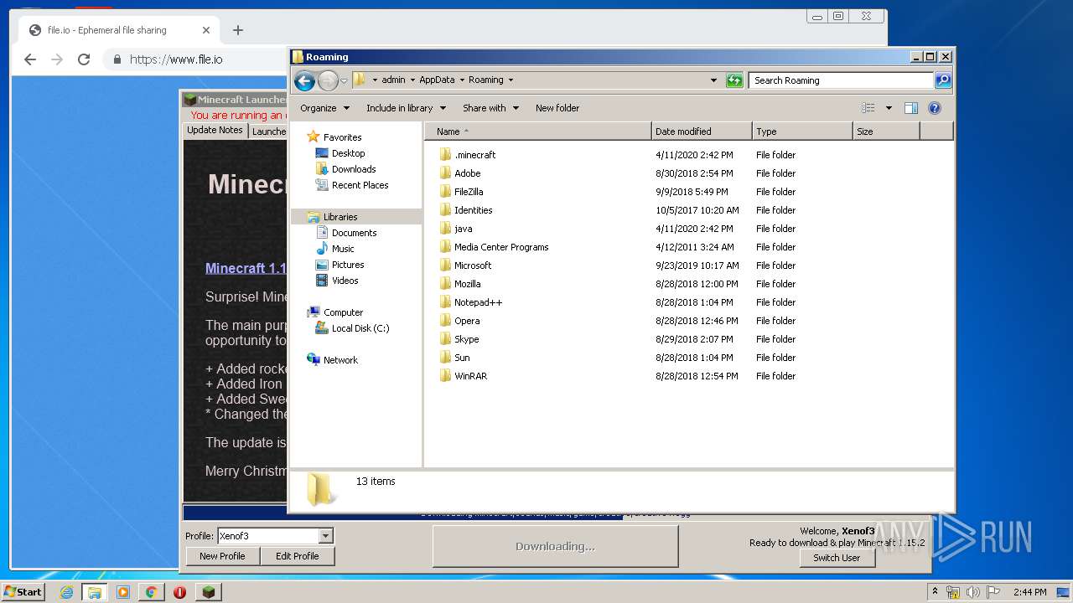Click Network in navigation pane
This screenshot has width=1073, height=603.
(340, 360)
